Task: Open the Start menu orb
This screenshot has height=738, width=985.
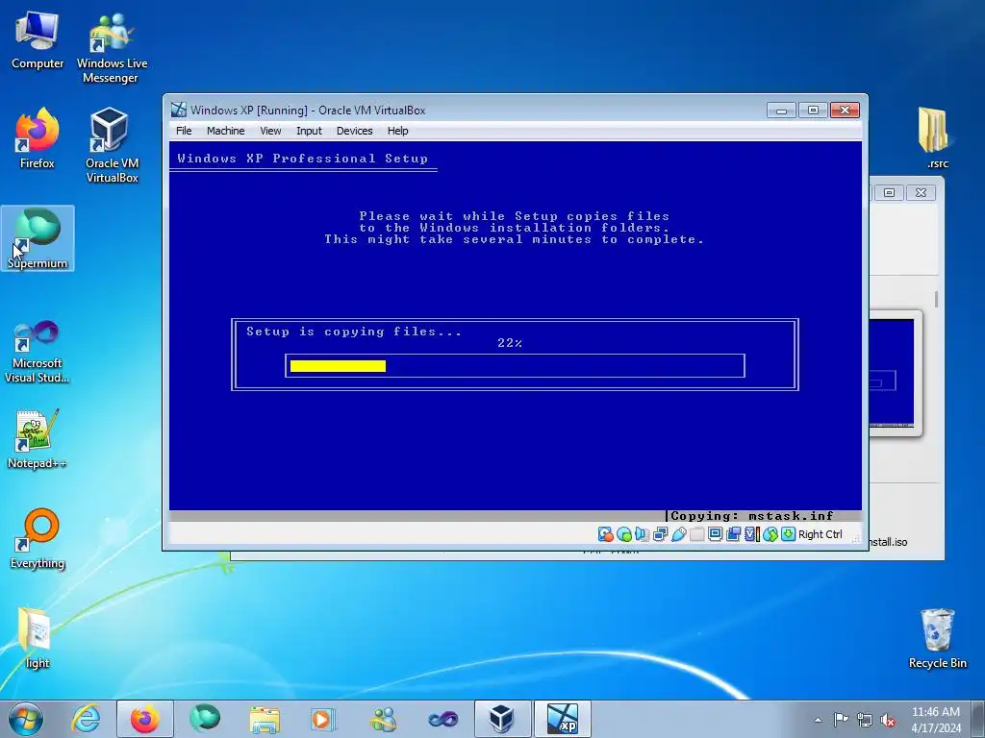Action: (26, 719)
